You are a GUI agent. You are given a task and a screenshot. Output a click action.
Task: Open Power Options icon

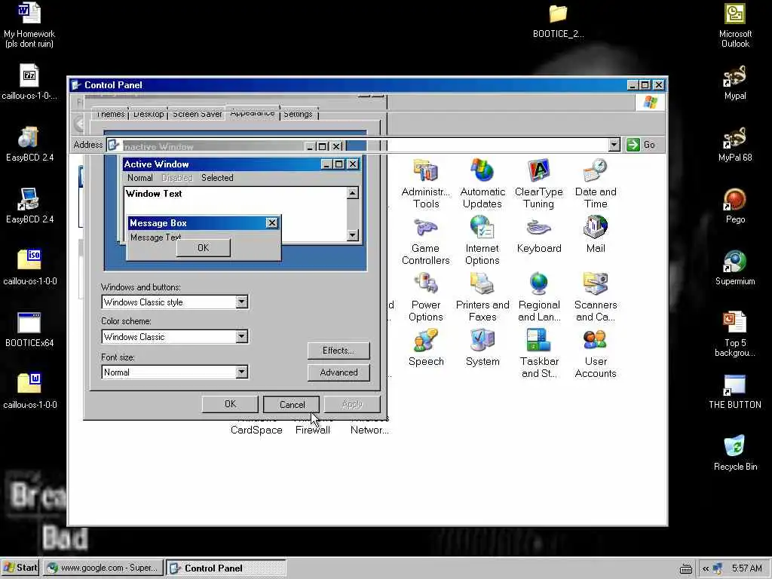click(425, 297)
